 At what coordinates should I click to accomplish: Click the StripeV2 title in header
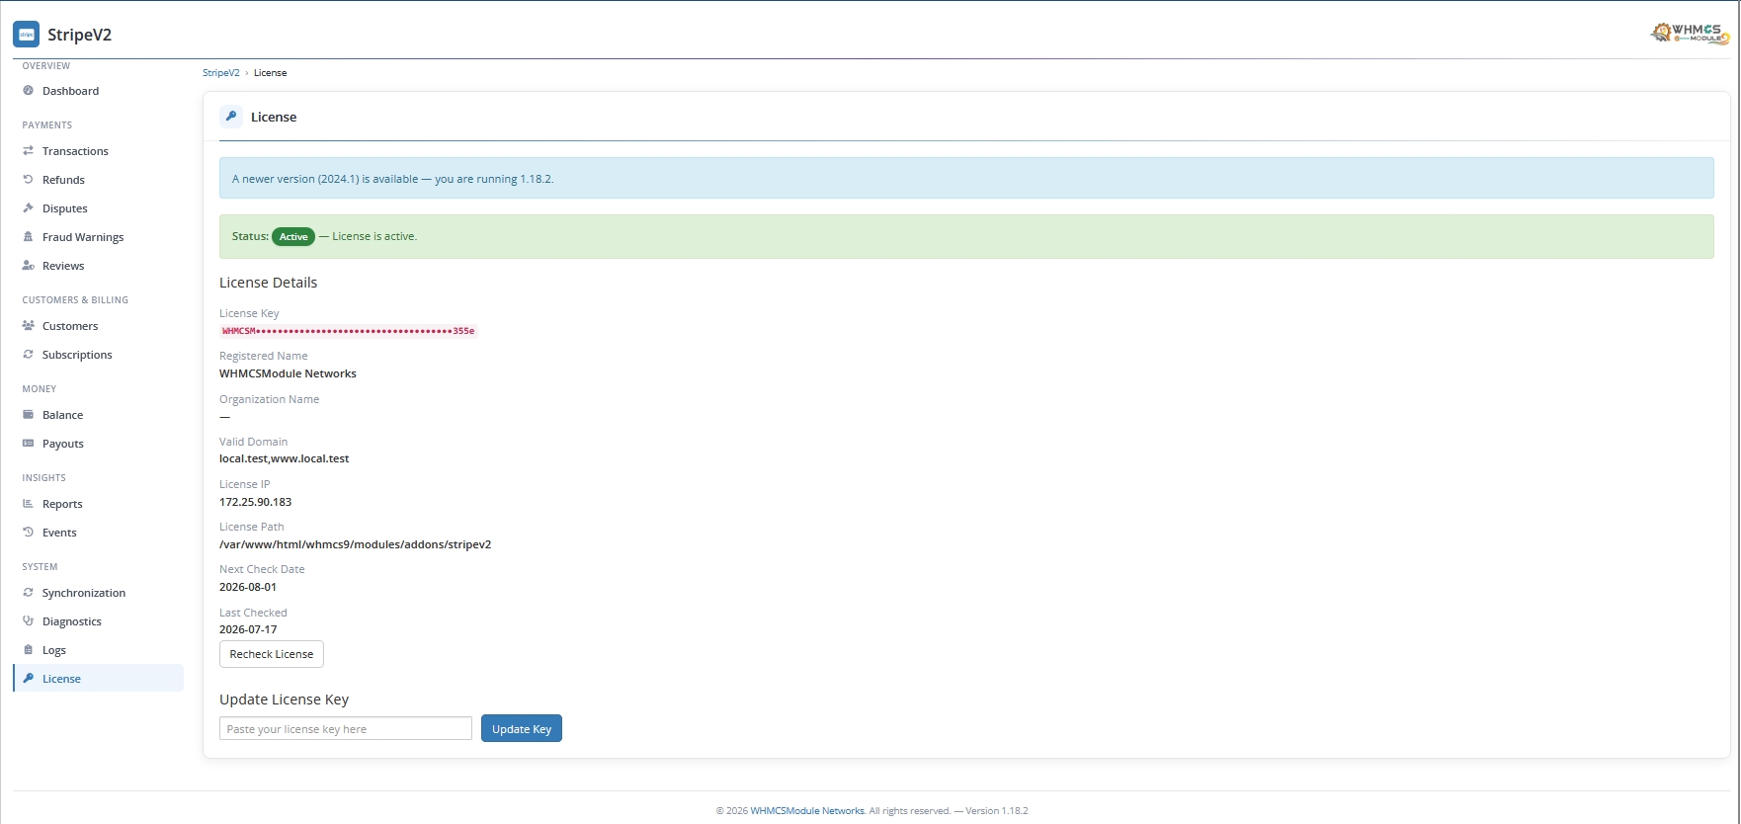pyautogui.click(x=80, y=35)
